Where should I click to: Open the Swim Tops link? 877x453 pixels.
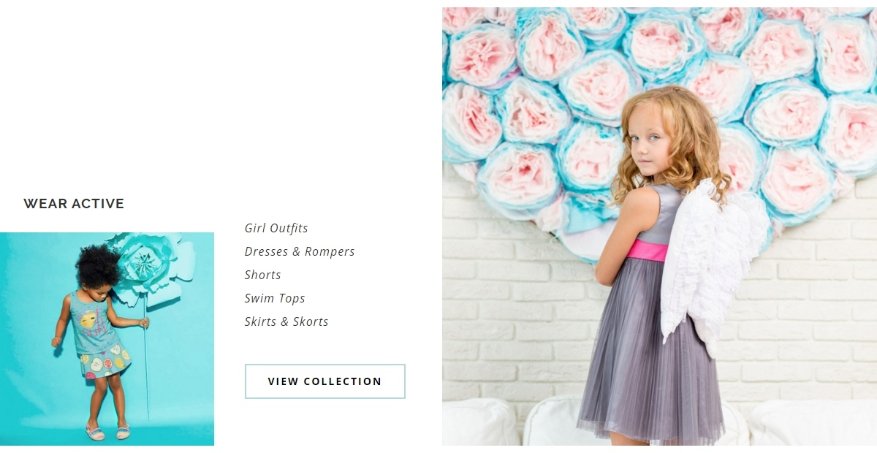tap(275, 298)
